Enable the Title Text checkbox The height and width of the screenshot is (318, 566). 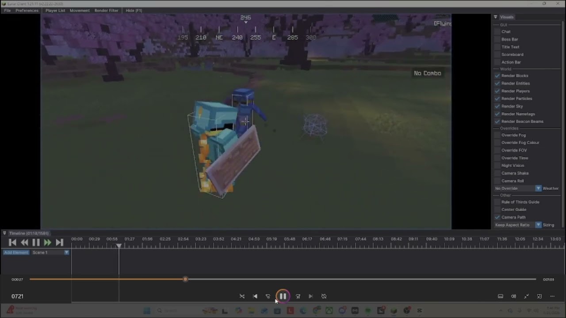pyautogui.click(x=497, y=47)
